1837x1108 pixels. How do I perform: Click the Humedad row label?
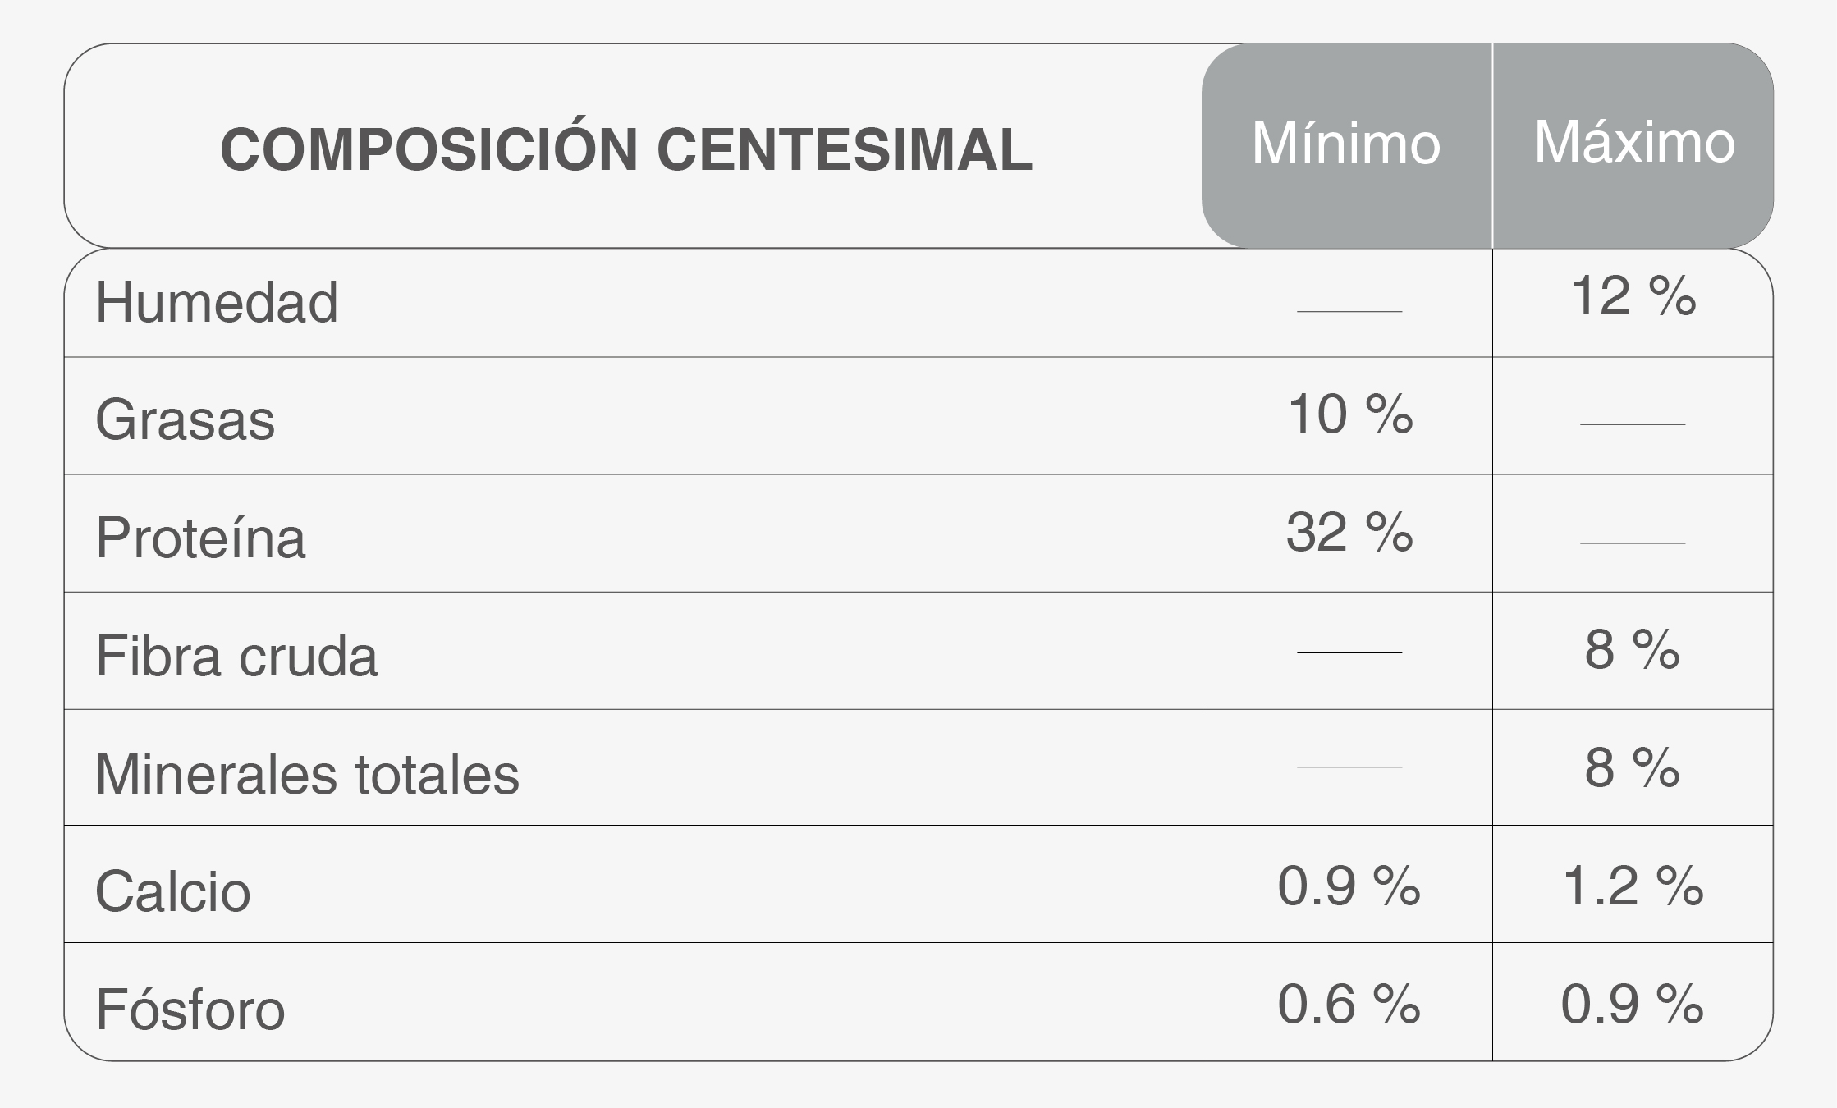click(x=217, y=302)
